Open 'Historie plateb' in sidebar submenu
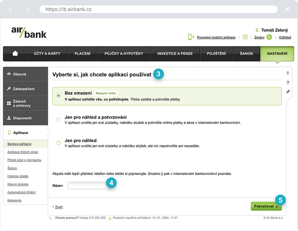This screenshot has width=298, height=231. click(18, 176)
